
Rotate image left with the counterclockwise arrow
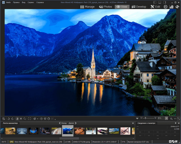pos(8,119)
